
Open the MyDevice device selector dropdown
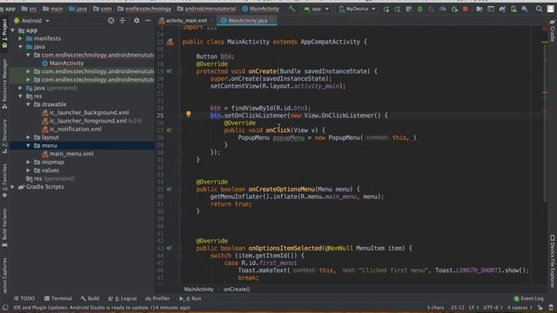357,9
